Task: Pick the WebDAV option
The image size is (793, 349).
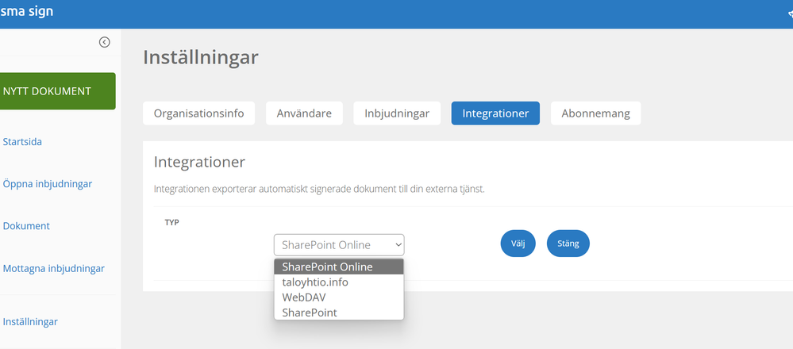Action: click(x=339, y=297)
